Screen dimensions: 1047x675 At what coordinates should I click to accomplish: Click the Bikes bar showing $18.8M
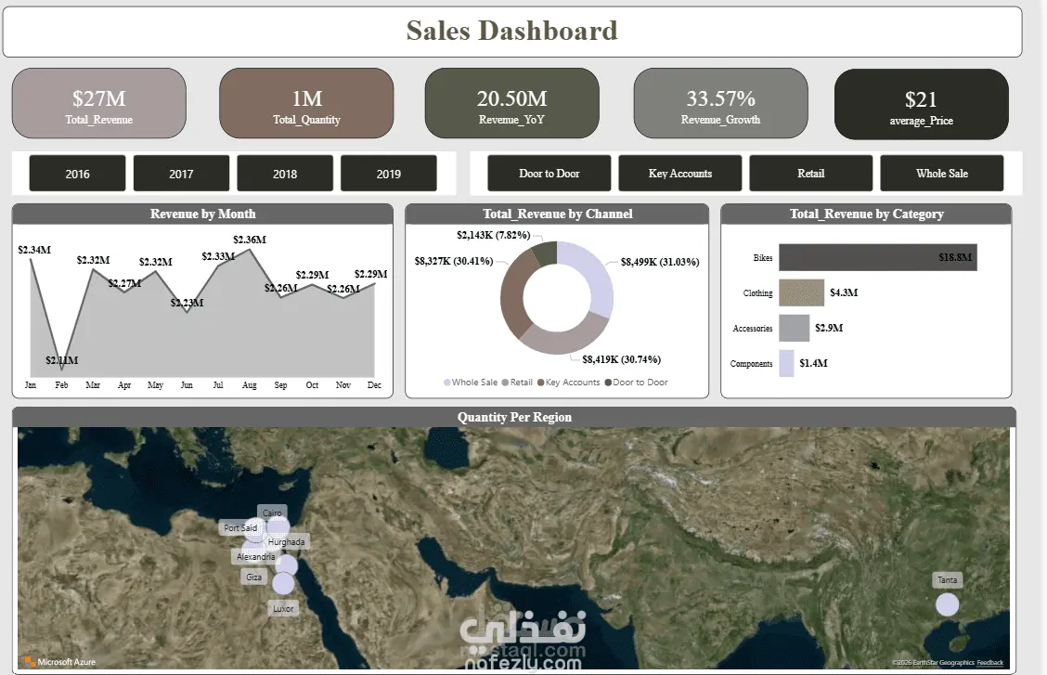pyautogui.click(x=877, y=257)
